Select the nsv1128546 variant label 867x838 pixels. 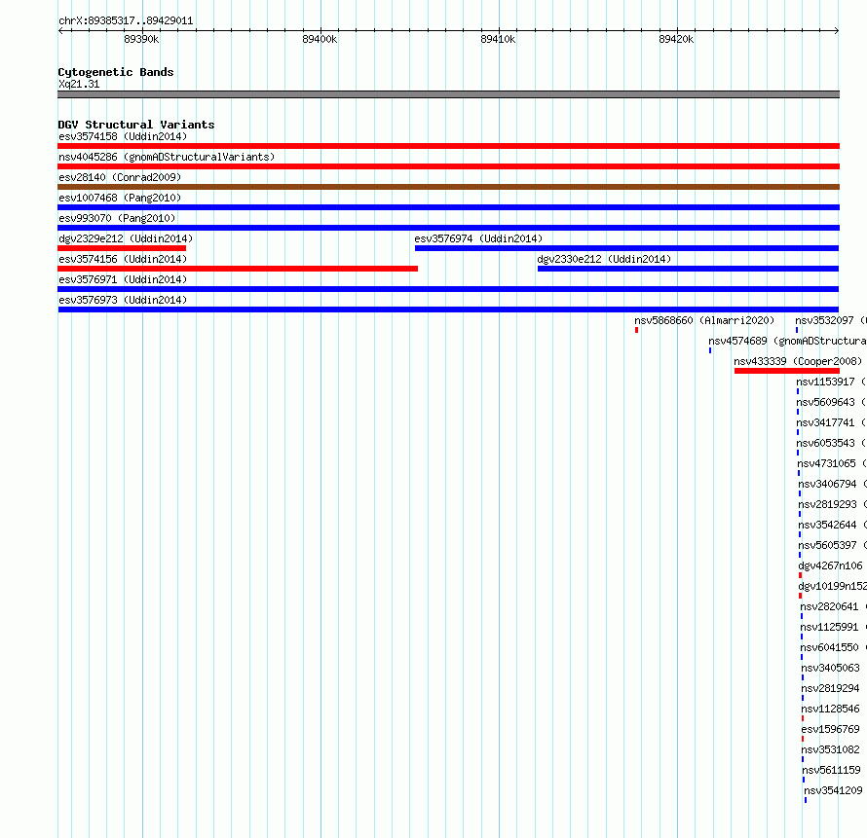pyautogui.click(x=831, y=709)
